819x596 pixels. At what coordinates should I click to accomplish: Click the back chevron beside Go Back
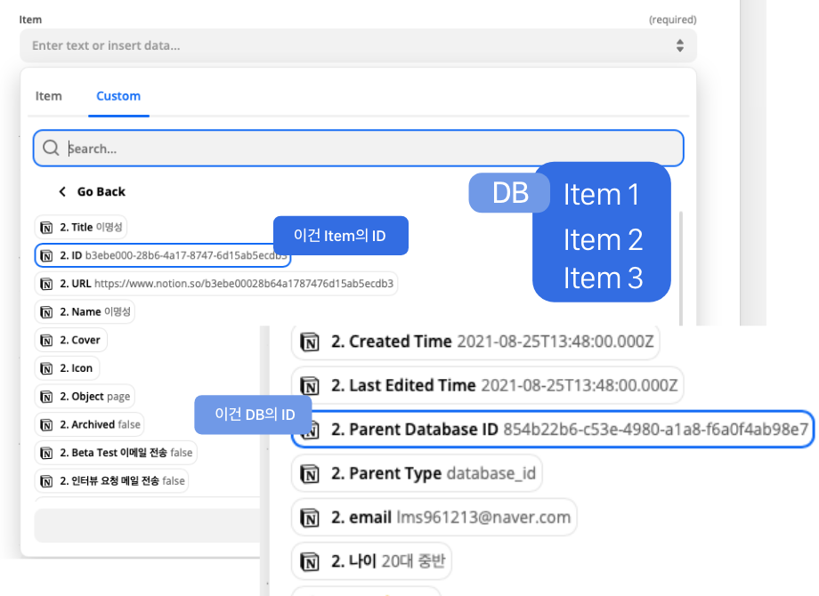pos(62,191)
